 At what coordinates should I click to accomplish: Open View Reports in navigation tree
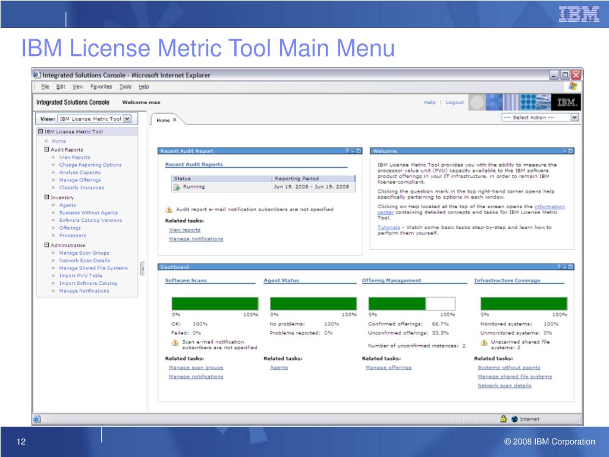[x=74, y=157]
